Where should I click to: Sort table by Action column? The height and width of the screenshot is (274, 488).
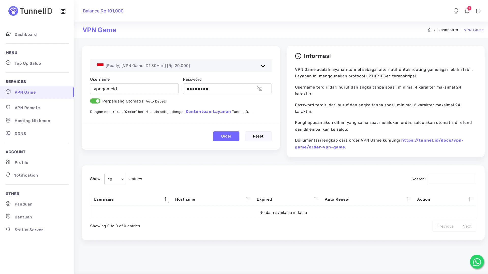point(445,199)
